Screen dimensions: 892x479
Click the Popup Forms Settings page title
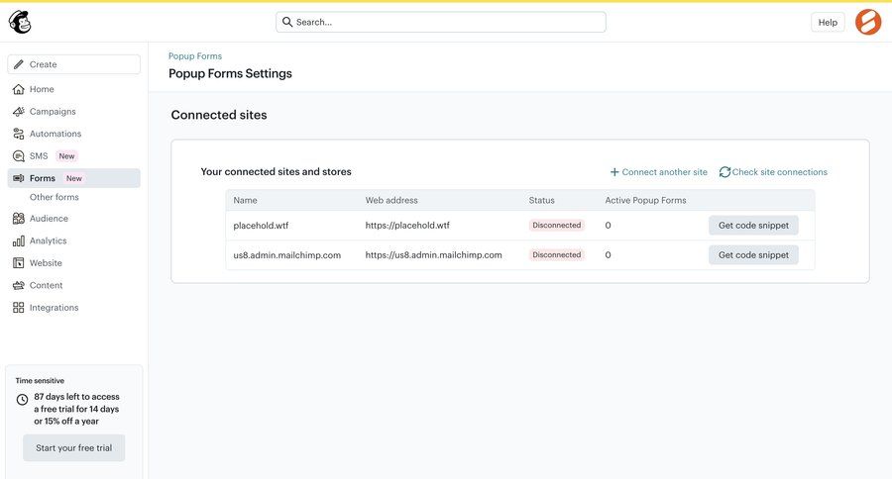tap(230, 73)
